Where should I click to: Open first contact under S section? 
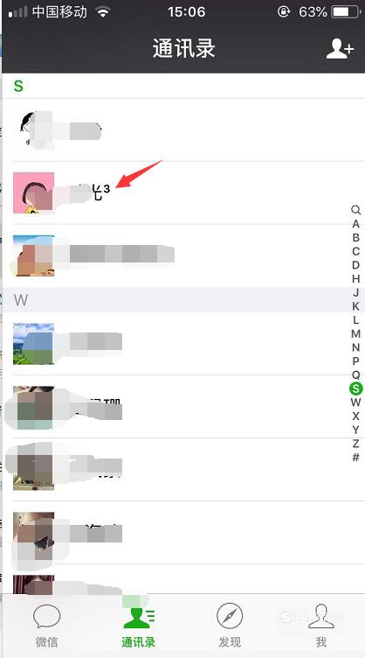pyautogui.click(x=182, y=130)
